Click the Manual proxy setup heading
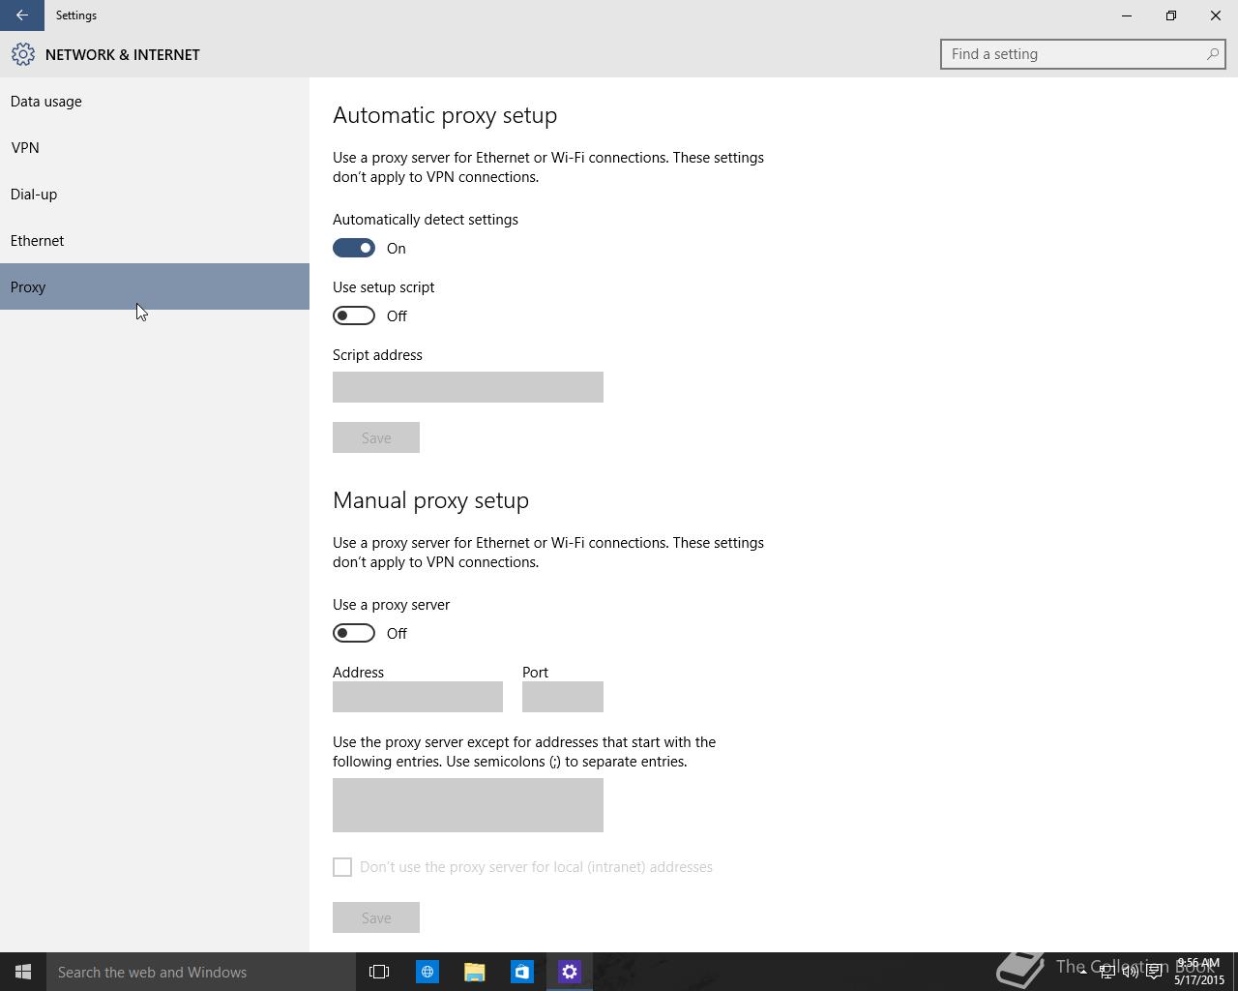The image size is (1238, 991). tap(430, 500)
